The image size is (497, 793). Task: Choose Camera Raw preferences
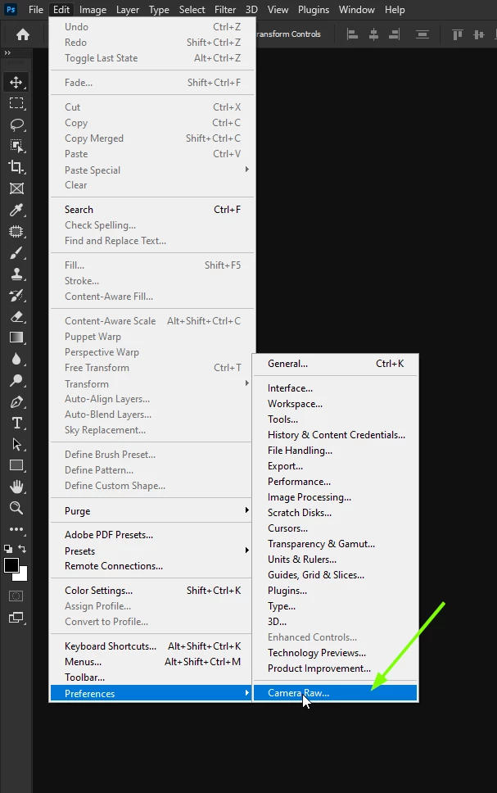tap(335, 693)
